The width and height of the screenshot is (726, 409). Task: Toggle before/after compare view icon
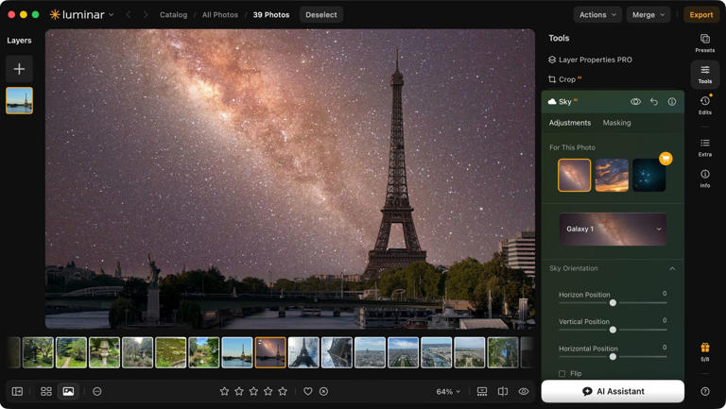click(502, 391)
